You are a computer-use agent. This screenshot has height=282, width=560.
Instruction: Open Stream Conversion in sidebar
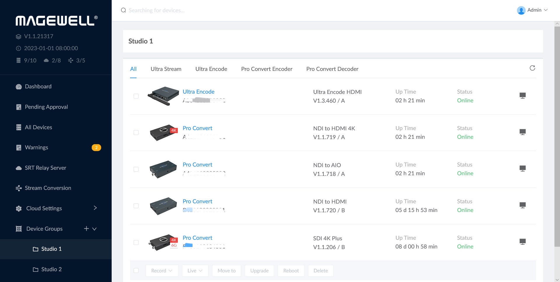(x=48, y=188)
